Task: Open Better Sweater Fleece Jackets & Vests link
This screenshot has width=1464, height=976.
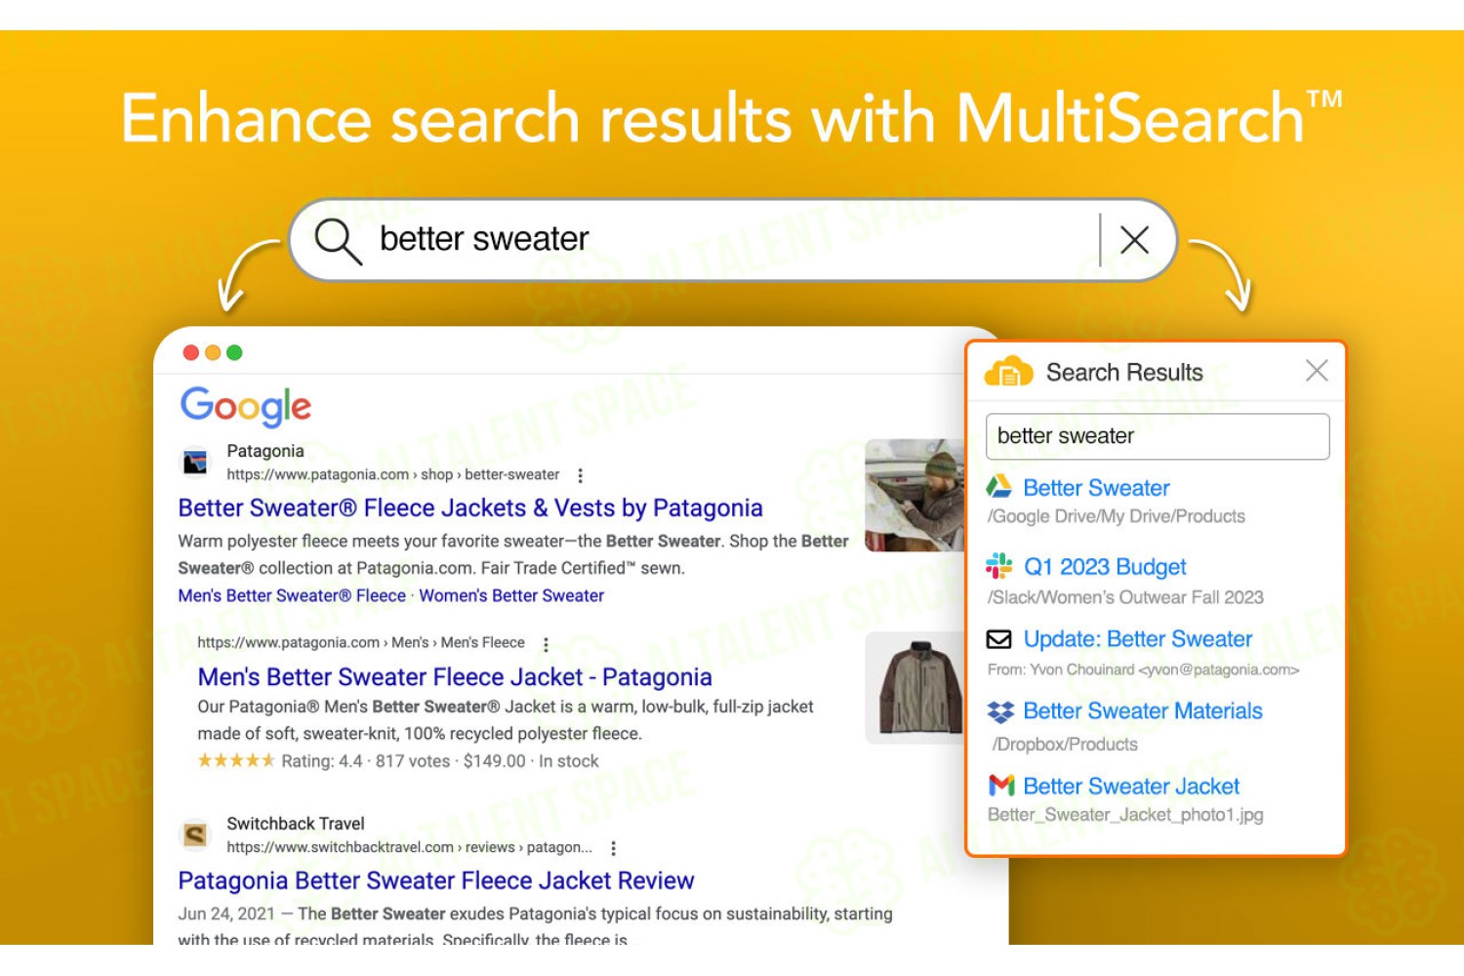Action: coord(470,508)
